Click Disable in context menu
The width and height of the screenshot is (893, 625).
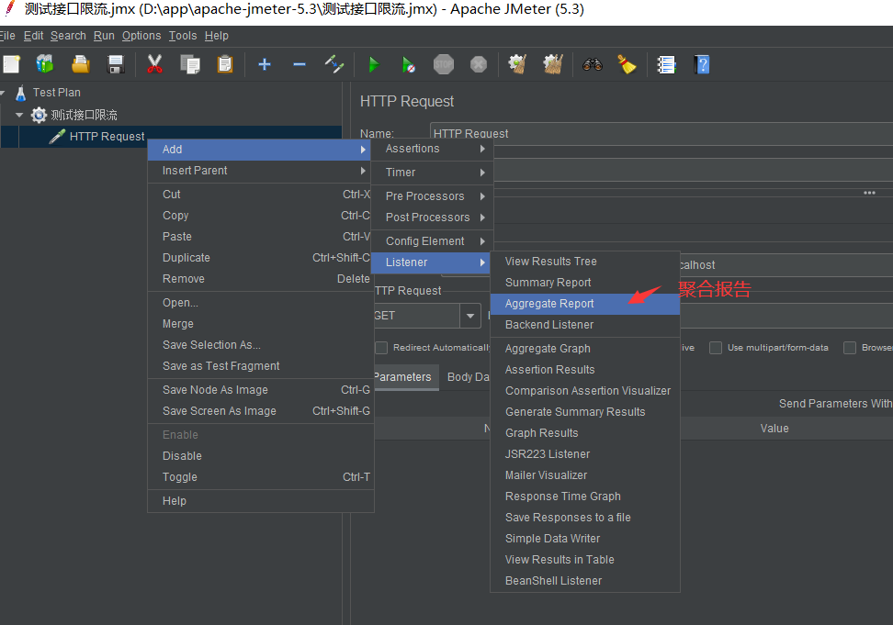coord(260,455)
